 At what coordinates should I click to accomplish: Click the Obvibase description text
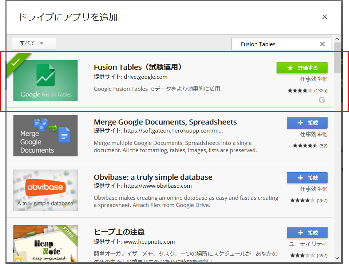point(186,202)
